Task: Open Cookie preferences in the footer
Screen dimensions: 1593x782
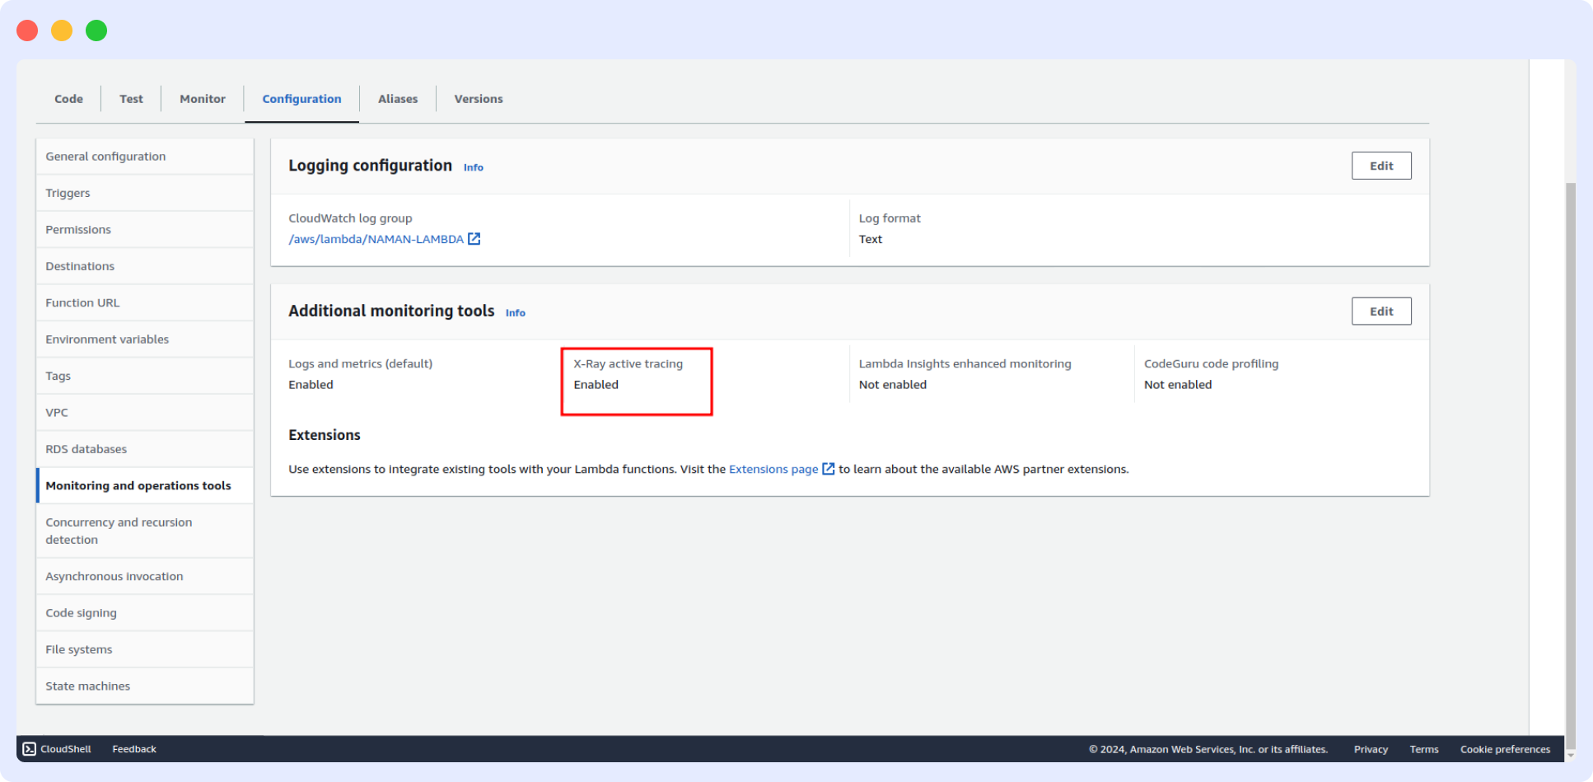Action: tap(1505, 749)
